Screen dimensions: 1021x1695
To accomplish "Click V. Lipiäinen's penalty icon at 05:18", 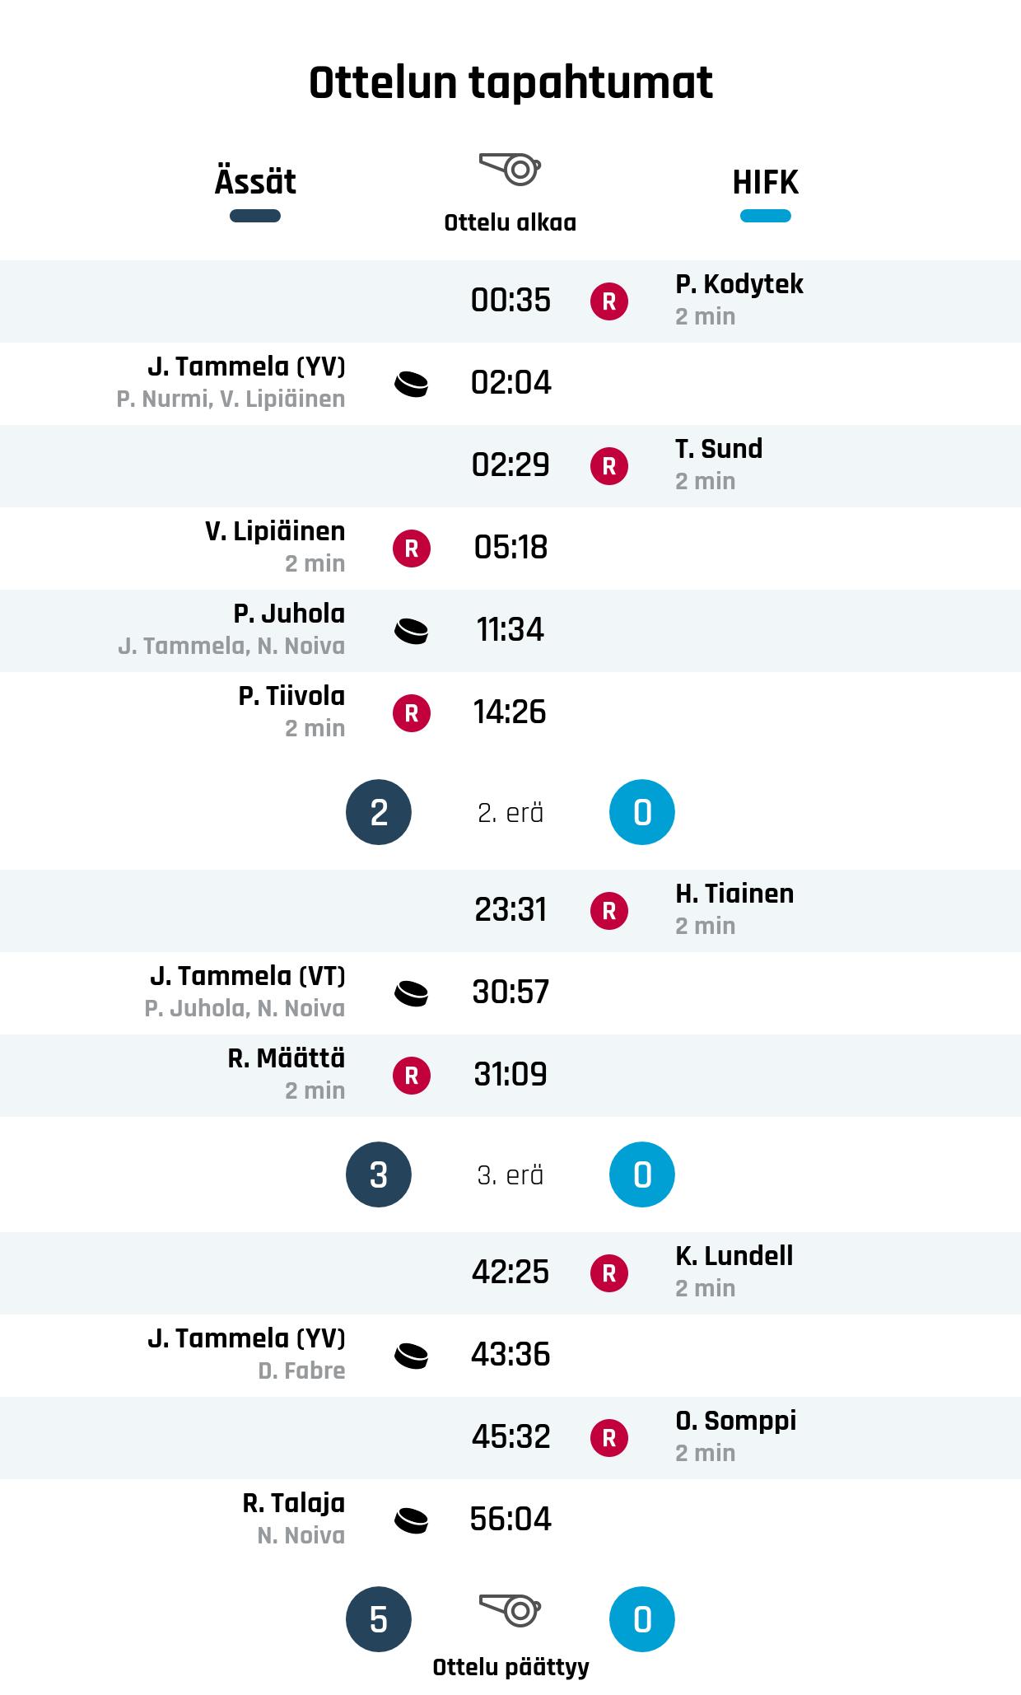I will 412,549.
